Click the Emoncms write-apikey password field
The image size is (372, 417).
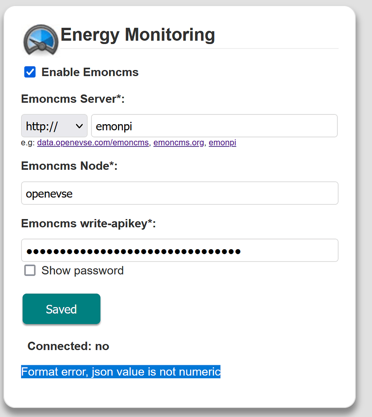[179, 250]
